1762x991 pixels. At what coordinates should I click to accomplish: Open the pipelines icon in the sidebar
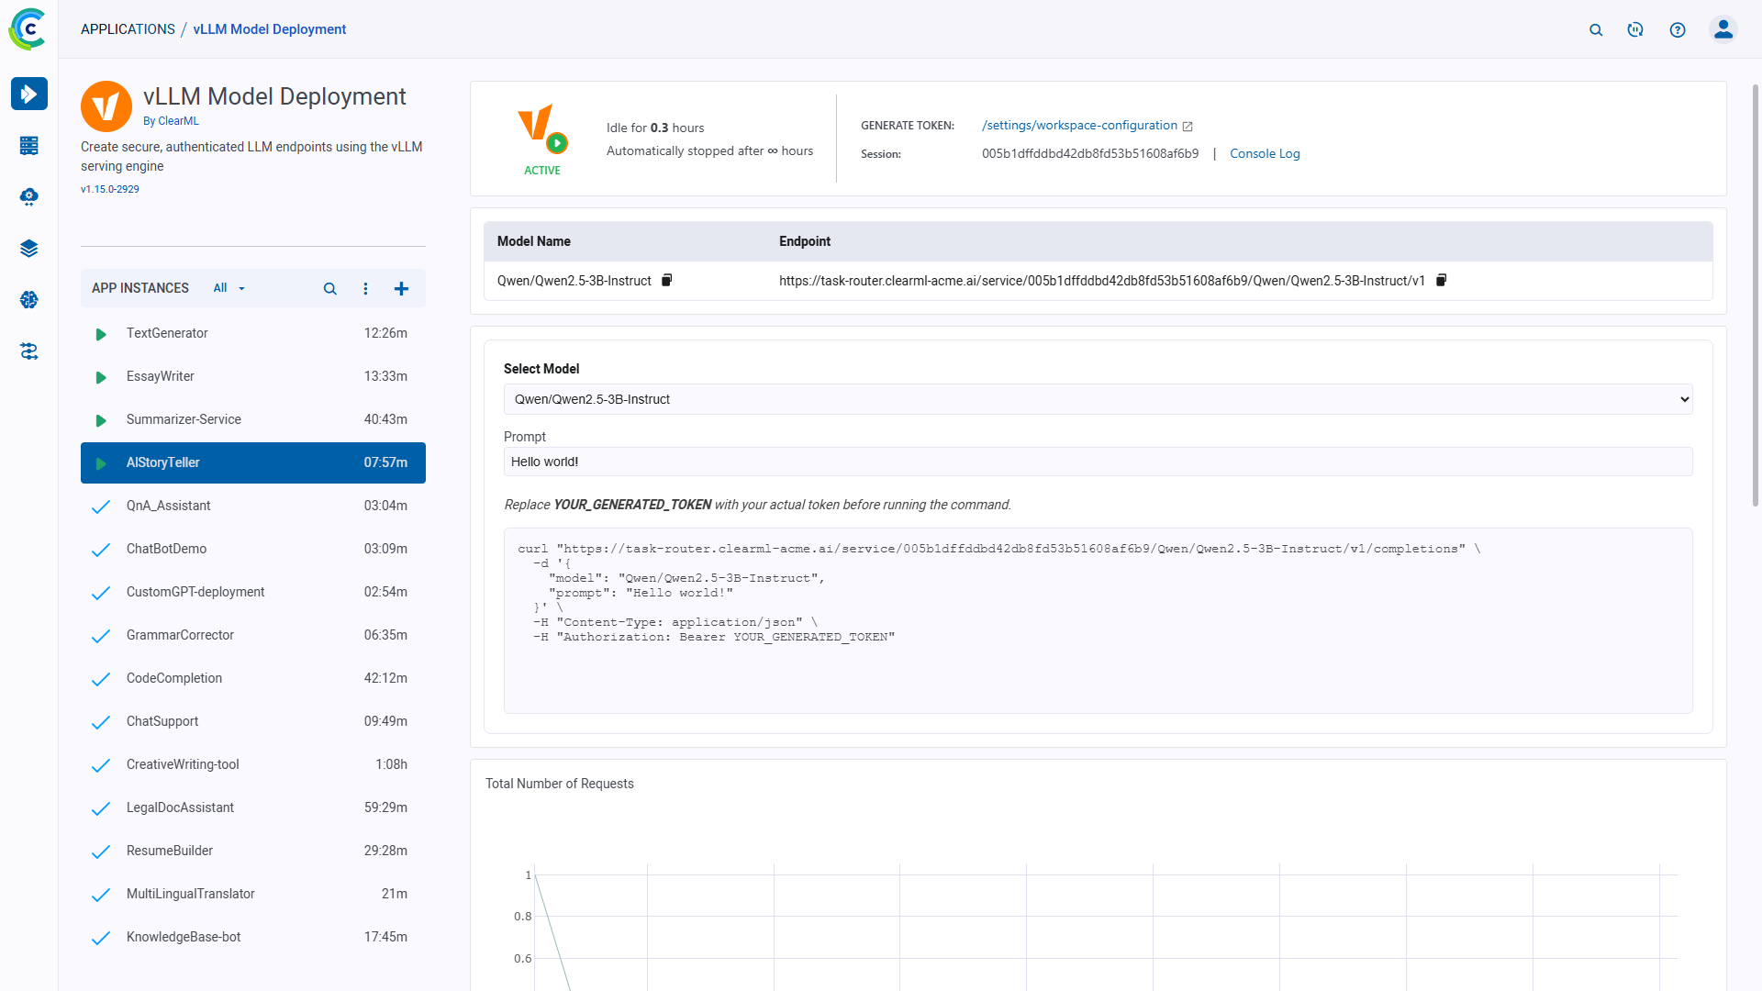click(x=29, y=351)
